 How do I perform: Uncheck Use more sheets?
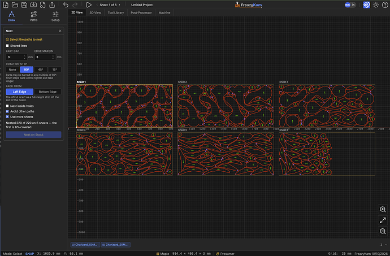click(x=7, y=117)
